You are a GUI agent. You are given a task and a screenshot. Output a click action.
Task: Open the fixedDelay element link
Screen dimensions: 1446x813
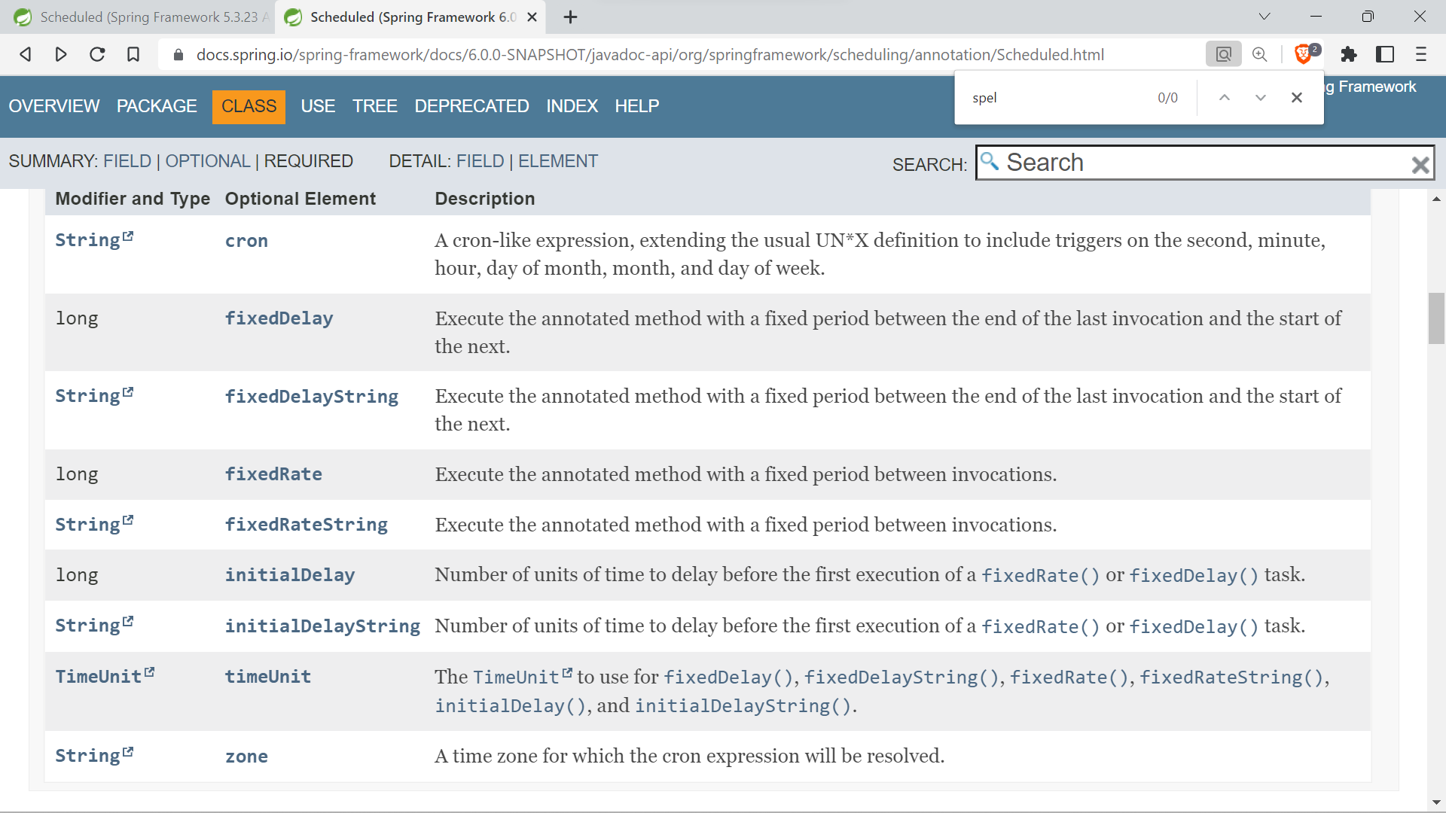(x=279, y=318)
